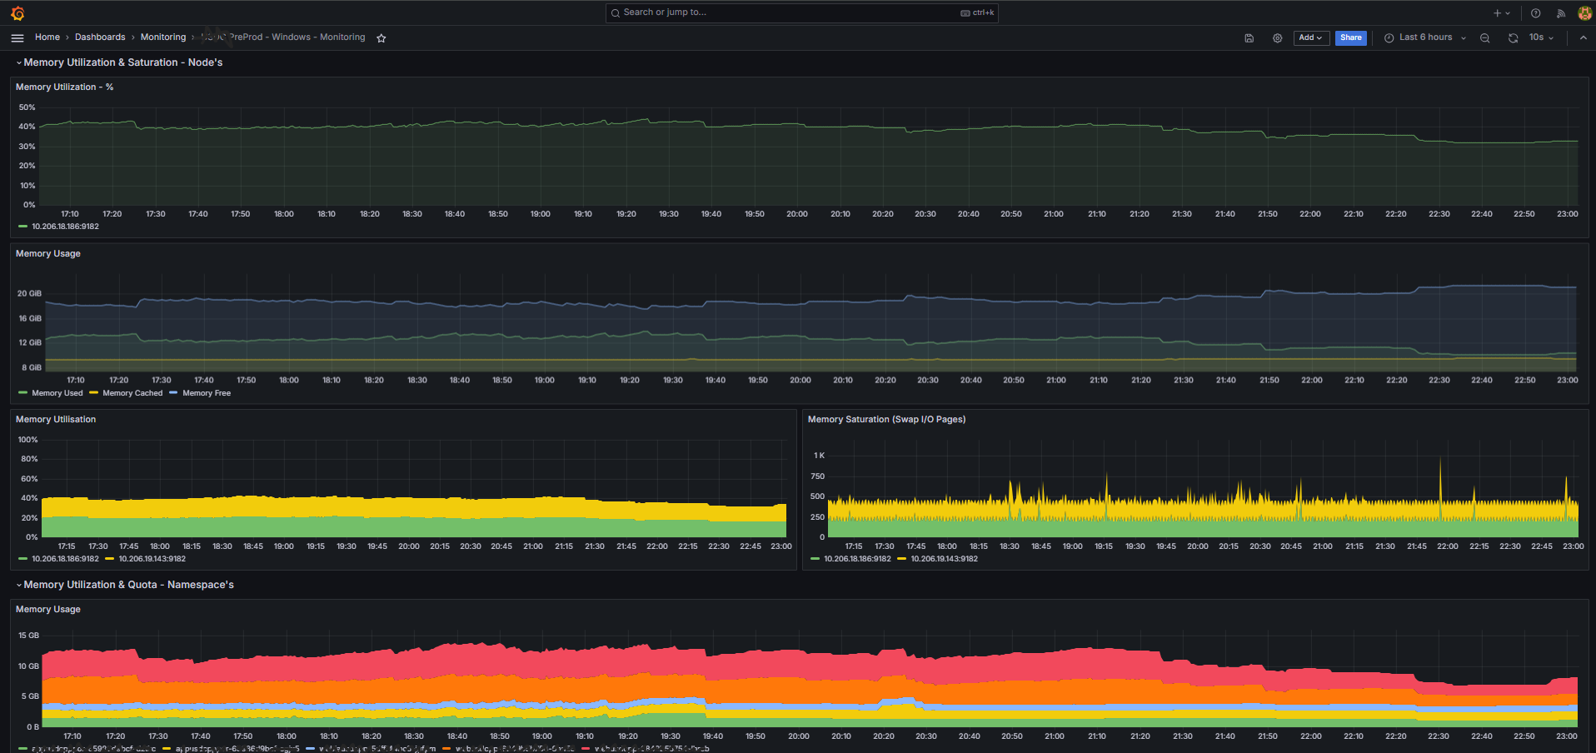Click the blue Share button
Viewport: 1596px width, 753px height.
[x=1350, y=37]
